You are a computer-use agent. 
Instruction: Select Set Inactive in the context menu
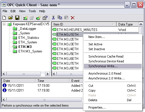click(x=113, y=49)
